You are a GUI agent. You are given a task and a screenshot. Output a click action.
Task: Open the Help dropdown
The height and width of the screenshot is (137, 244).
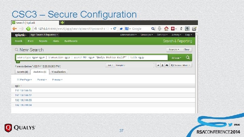188,35
